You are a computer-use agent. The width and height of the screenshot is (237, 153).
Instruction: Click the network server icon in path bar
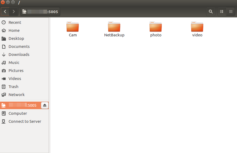click(24, 12)
